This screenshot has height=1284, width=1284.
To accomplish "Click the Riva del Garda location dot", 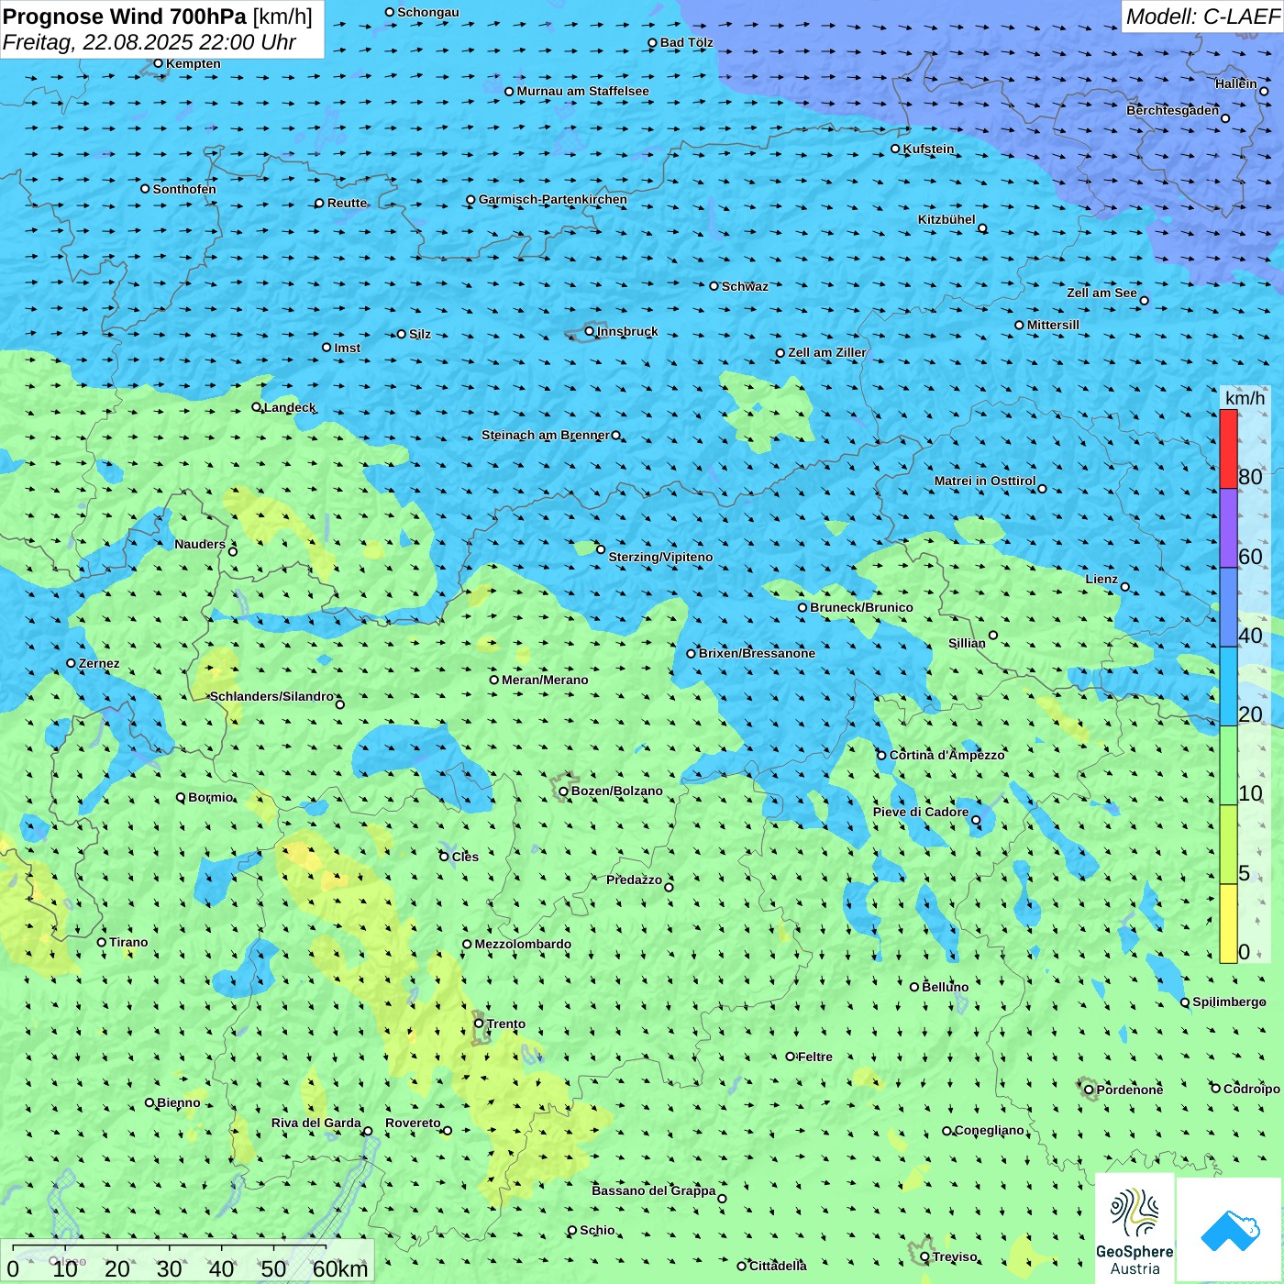I will (x=369, y=1131).
